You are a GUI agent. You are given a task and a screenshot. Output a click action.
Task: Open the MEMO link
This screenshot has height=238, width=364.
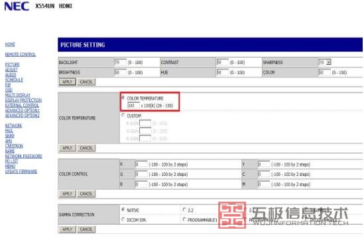point(10,167)
